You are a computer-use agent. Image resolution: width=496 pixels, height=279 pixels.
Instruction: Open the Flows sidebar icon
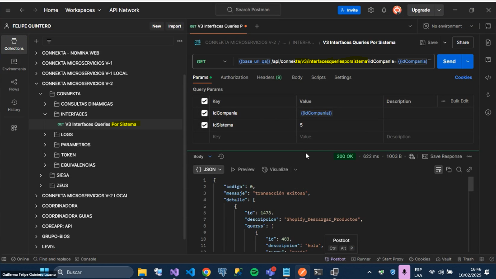point(14,84)
